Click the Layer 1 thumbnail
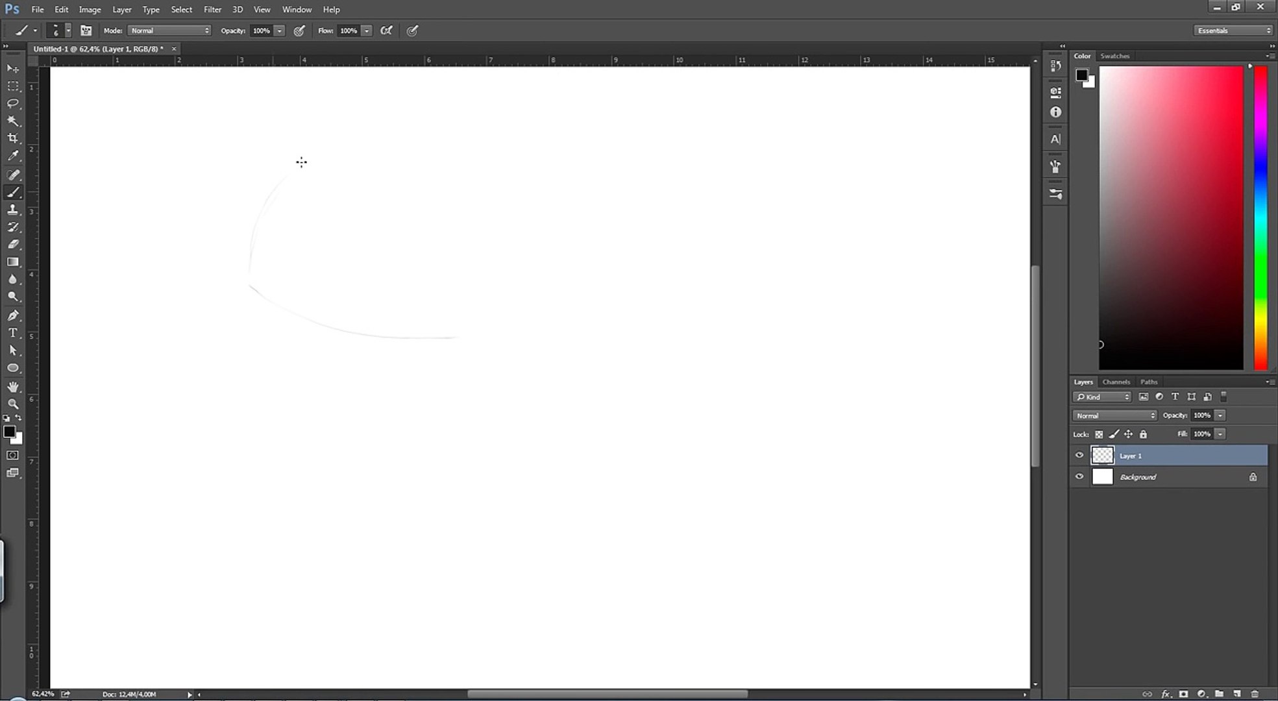This screenshot has height=701, width=1278. (x=1102, y=455)
